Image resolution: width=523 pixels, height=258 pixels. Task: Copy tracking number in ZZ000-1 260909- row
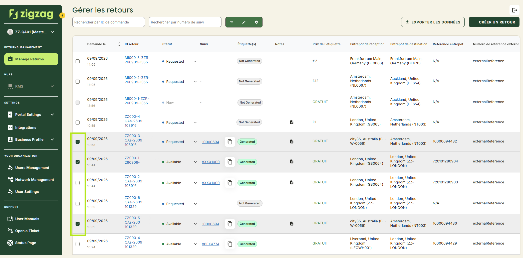(x=230, y=162)
